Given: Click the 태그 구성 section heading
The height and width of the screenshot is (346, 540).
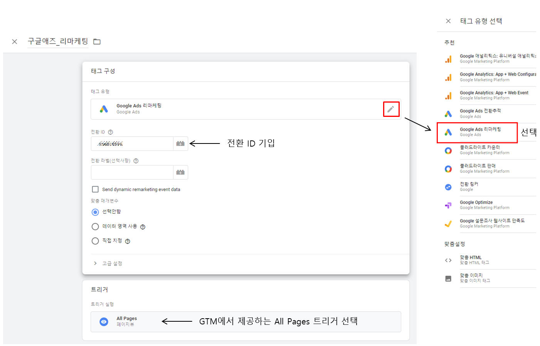Looking at the screenshot, I should pyautogui.click(x=103, y=71).
